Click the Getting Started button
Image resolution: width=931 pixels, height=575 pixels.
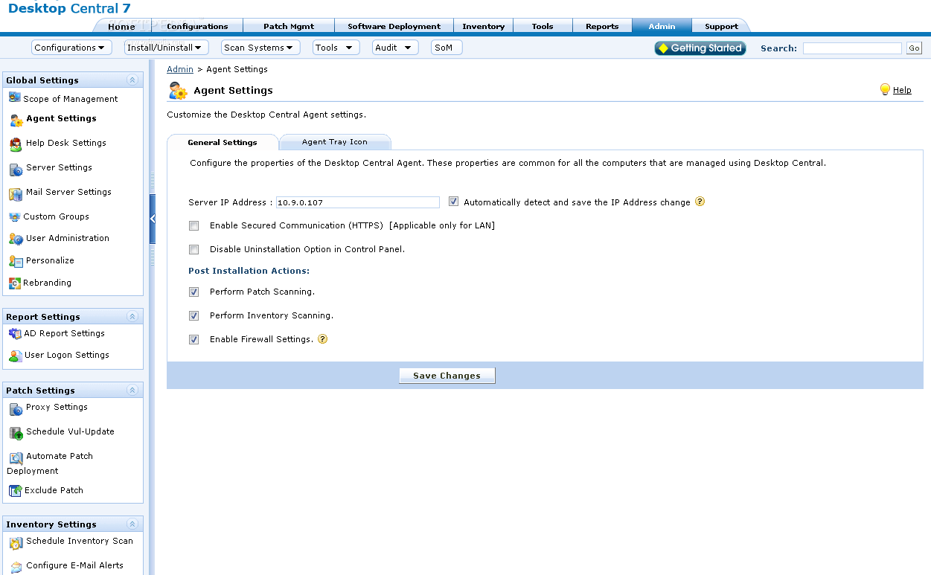click(700, 48)
